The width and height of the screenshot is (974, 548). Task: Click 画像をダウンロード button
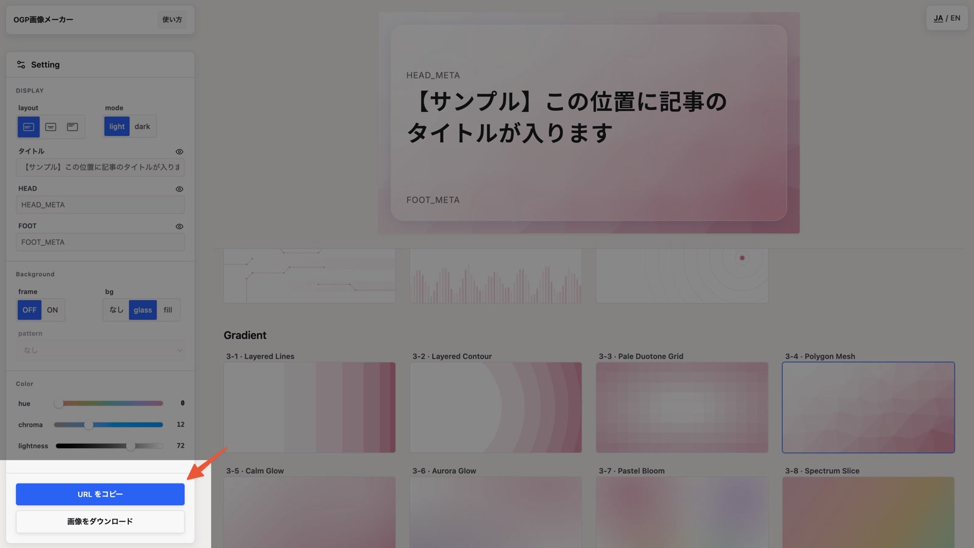click(x=100, y=522)
